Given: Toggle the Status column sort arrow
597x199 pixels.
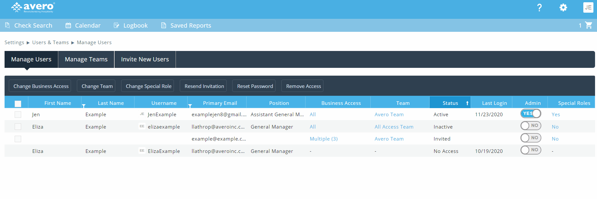Looking at the screenshot, I should point(467,103).
